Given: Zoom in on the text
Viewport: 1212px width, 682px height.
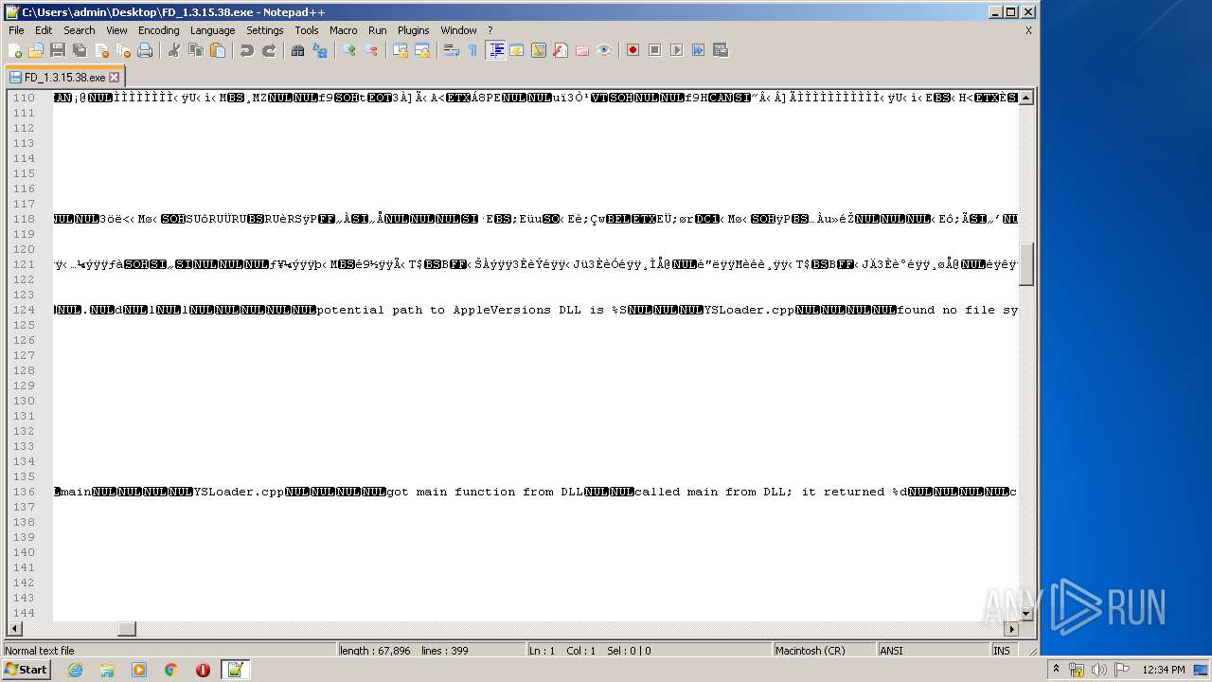Looking at the screenshot, I should (x=349, y=50).
